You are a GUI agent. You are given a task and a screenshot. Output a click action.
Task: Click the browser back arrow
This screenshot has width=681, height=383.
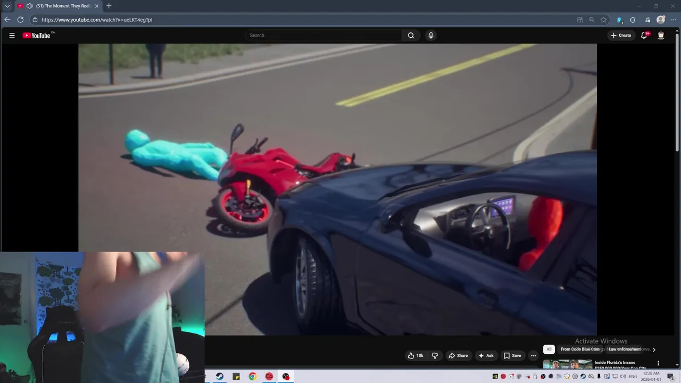pyautogui.click(x=7, y=20)
